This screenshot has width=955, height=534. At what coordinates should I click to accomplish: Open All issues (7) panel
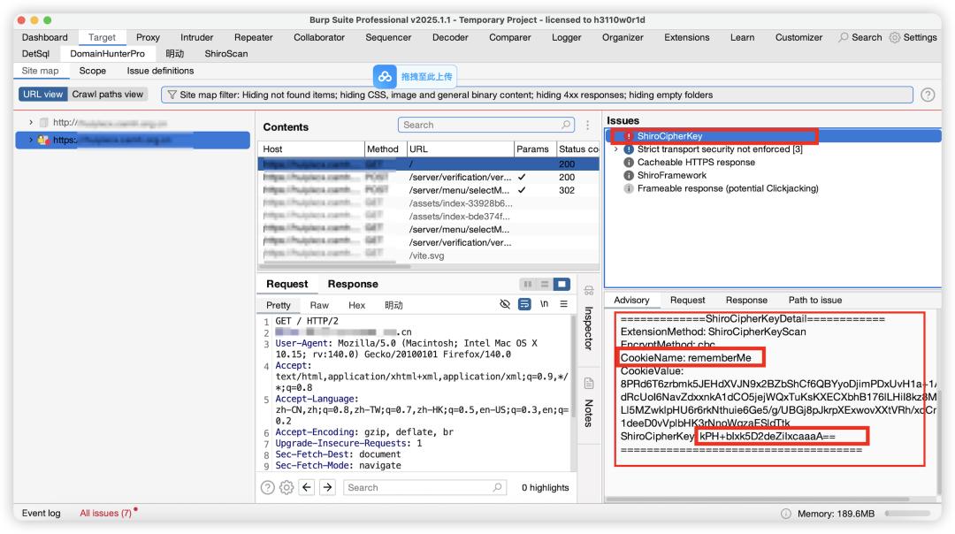tap(105, 514)
